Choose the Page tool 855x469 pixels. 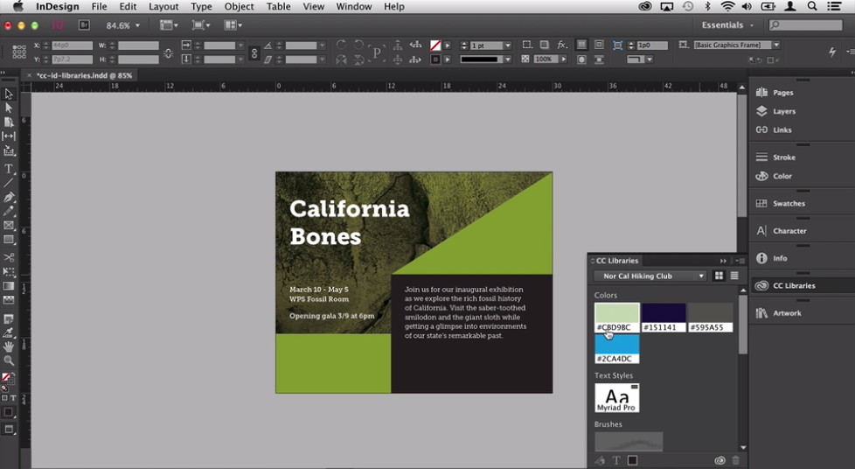(x=9, y=122)
